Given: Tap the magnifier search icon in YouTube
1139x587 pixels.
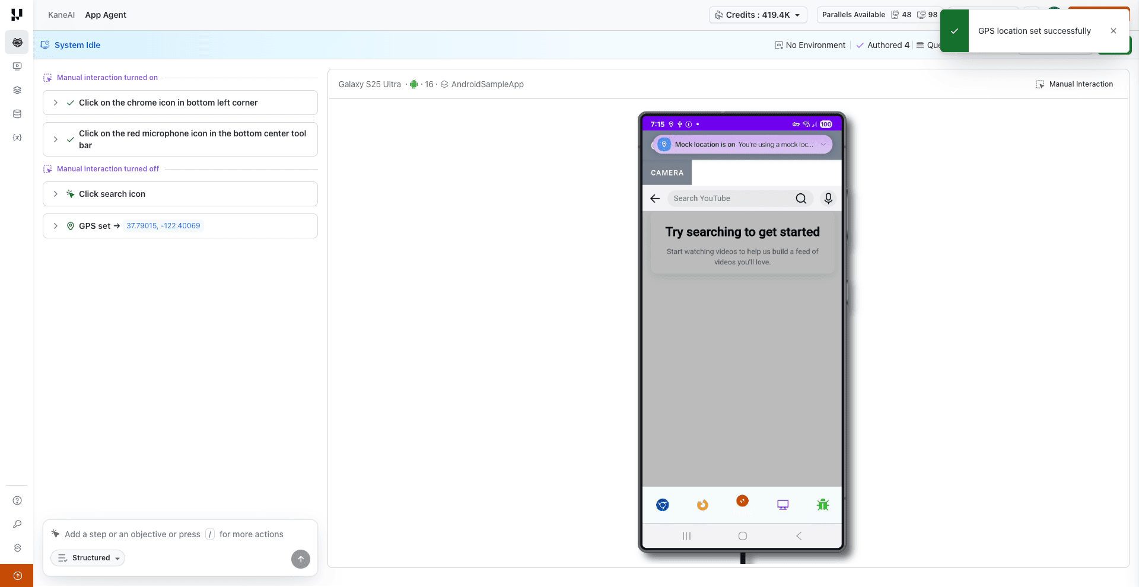Looking at the screenshot, I should 801,199.
